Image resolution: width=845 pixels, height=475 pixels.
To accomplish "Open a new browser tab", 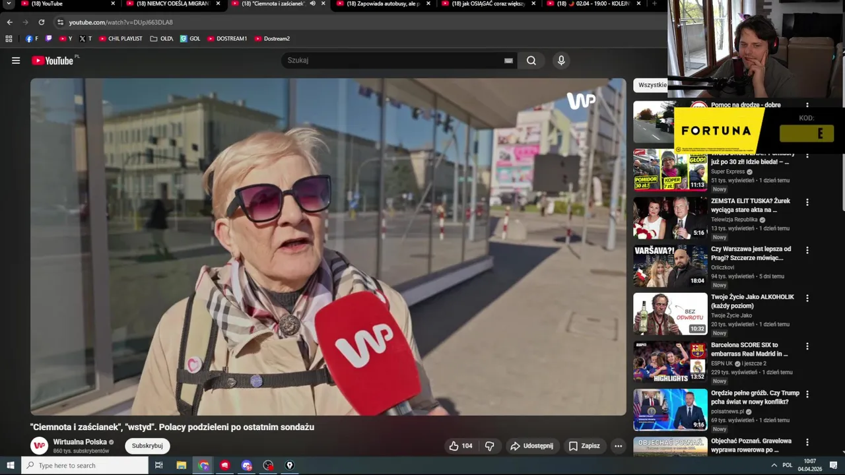I will point(654,4).
